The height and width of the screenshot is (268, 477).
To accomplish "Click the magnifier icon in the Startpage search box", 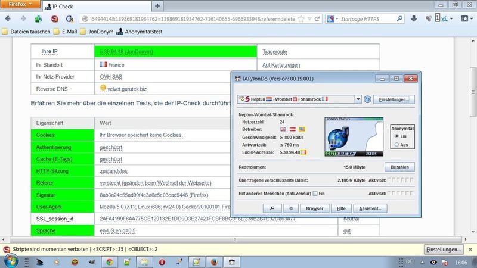I will coord(399,19).
